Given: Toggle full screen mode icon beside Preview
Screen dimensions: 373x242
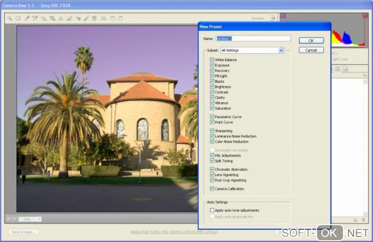Looking at the screenshot, I should pos(272,18).
